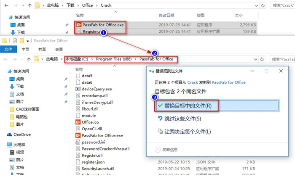This screenshot has height=182, width=295.
Task: Minimize the 替换或跳过文件 dialog
Action: coord(252,71)
